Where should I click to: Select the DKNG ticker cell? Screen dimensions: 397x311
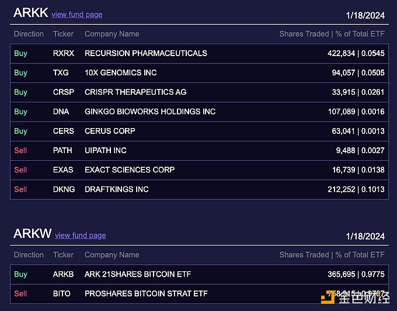64,189
